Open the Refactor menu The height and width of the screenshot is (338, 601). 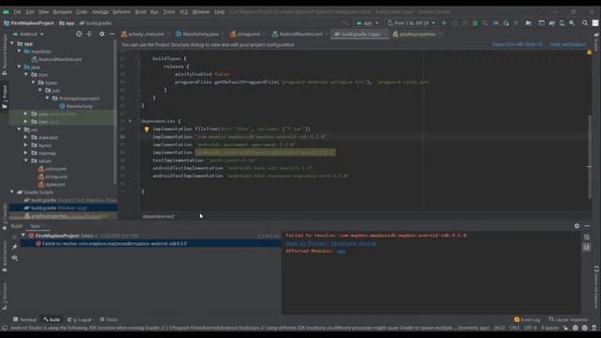pos(121,12)
